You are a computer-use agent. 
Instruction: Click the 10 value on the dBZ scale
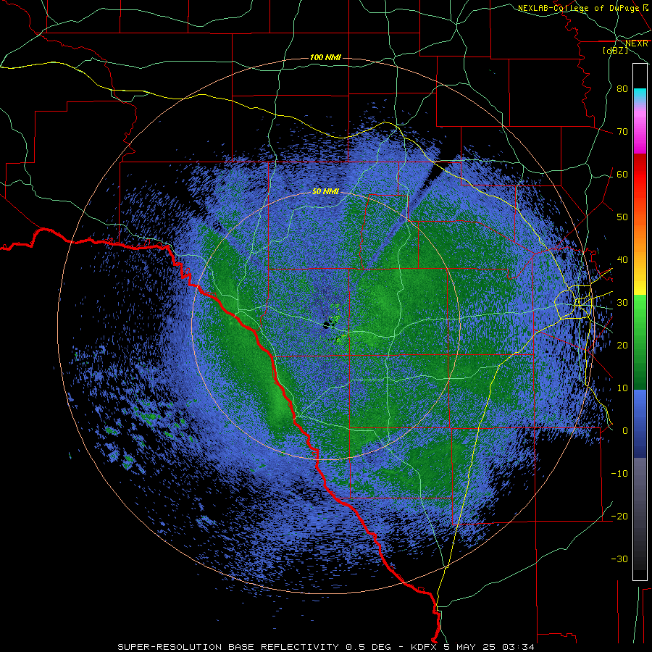622,388
